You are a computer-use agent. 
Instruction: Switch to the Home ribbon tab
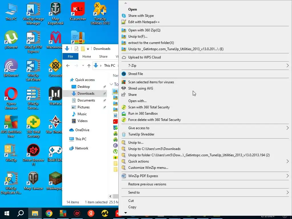87,56
